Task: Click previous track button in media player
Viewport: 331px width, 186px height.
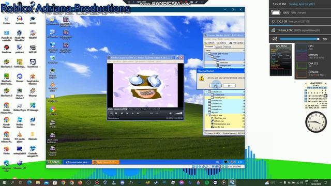Action: [x=122, y=114]
